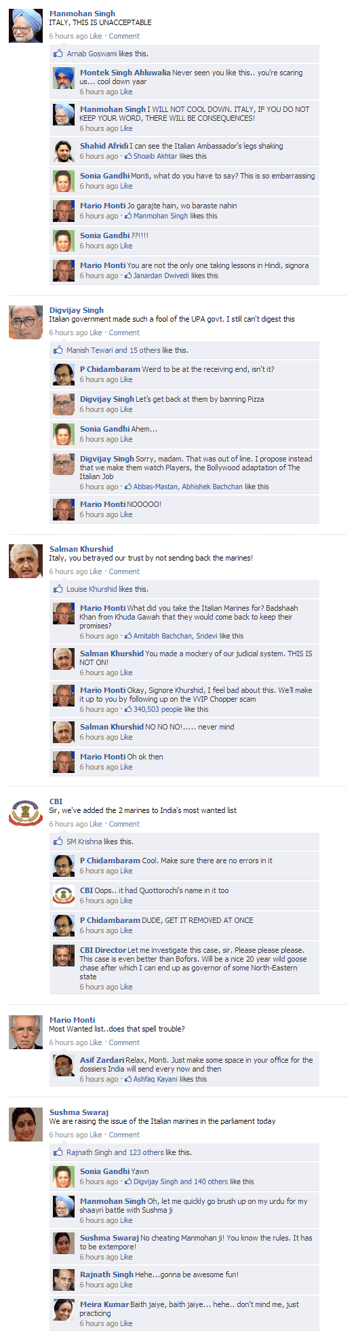The image size is (356, 1341).
Task: View the 340,503 people who liked
Action: (x=157, y=710)
